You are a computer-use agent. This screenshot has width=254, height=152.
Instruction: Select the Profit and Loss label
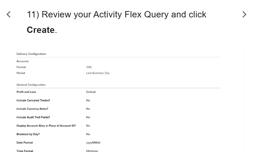[26, 92]
